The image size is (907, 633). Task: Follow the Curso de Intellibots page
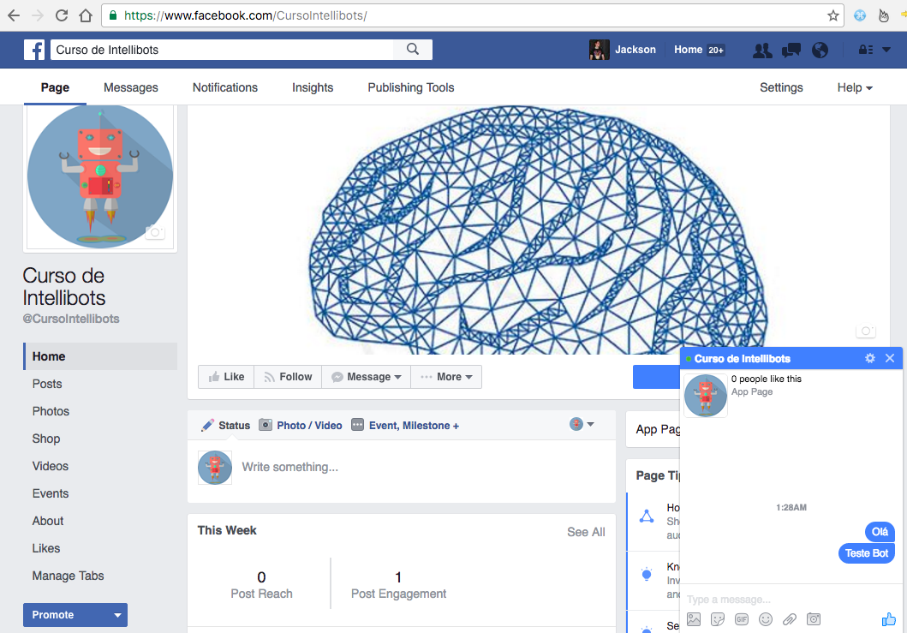287,376
